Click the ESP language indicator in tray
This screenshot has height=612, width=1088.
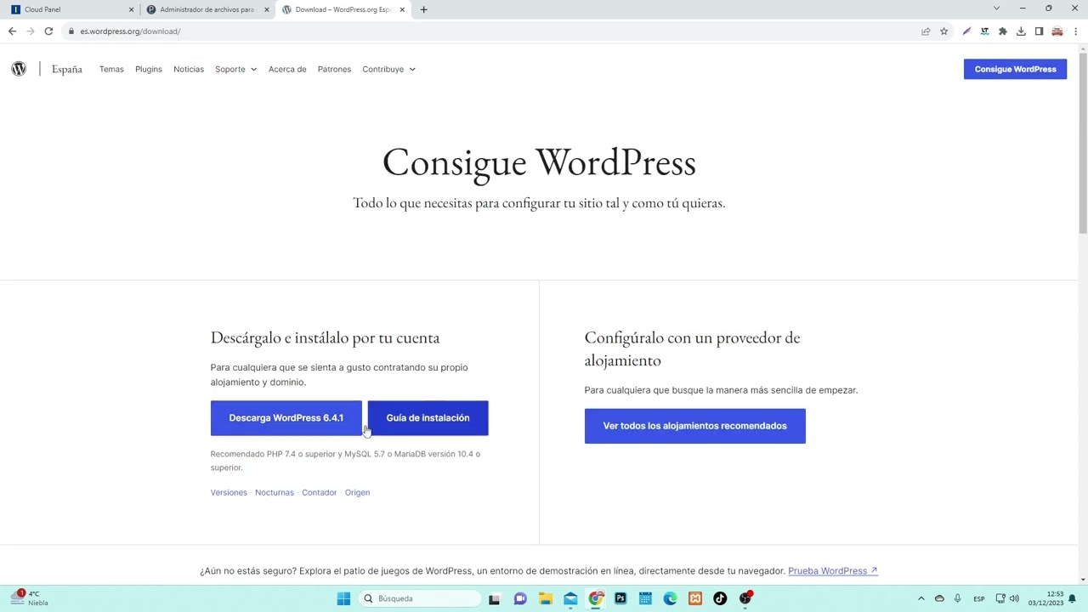978,598
